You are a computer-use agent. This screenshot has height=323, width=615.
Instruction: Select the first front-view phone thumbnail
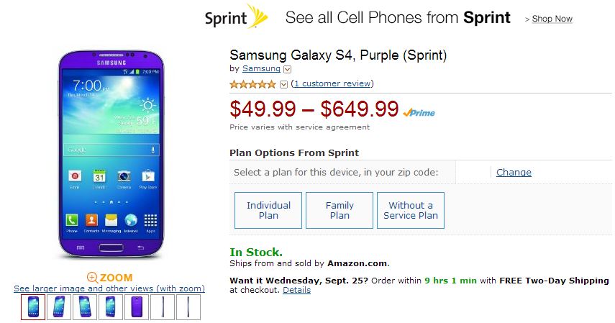point(33,307)
